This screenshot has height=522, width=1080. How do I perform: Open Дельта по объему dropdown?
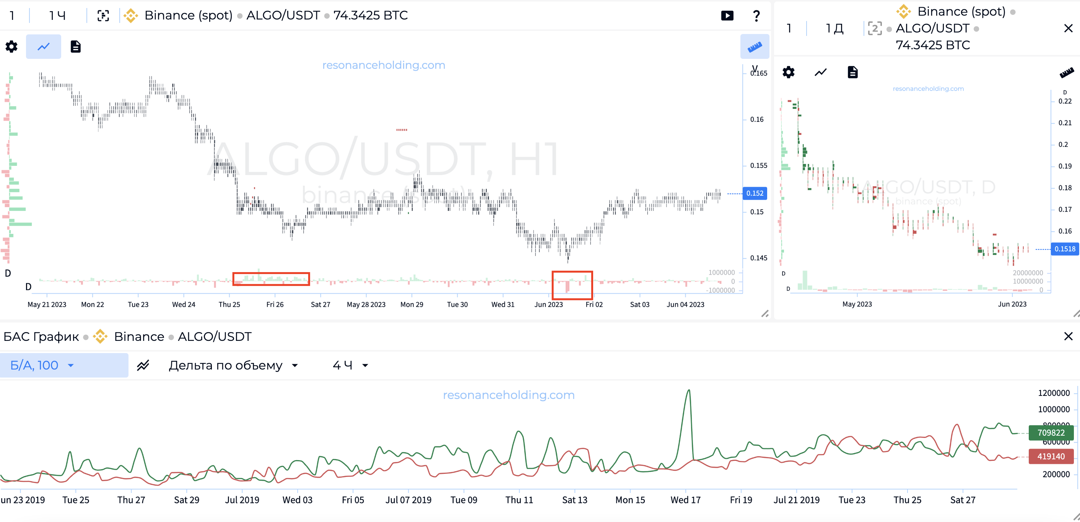pyautogui.click(x=233, y=365)
